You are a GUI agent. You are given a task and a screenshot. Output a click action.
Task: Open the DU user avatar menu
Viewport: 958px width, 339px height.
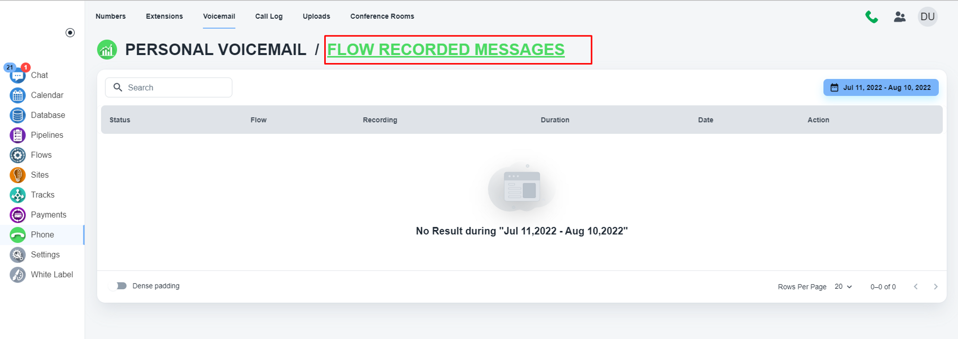click(927, 17)
